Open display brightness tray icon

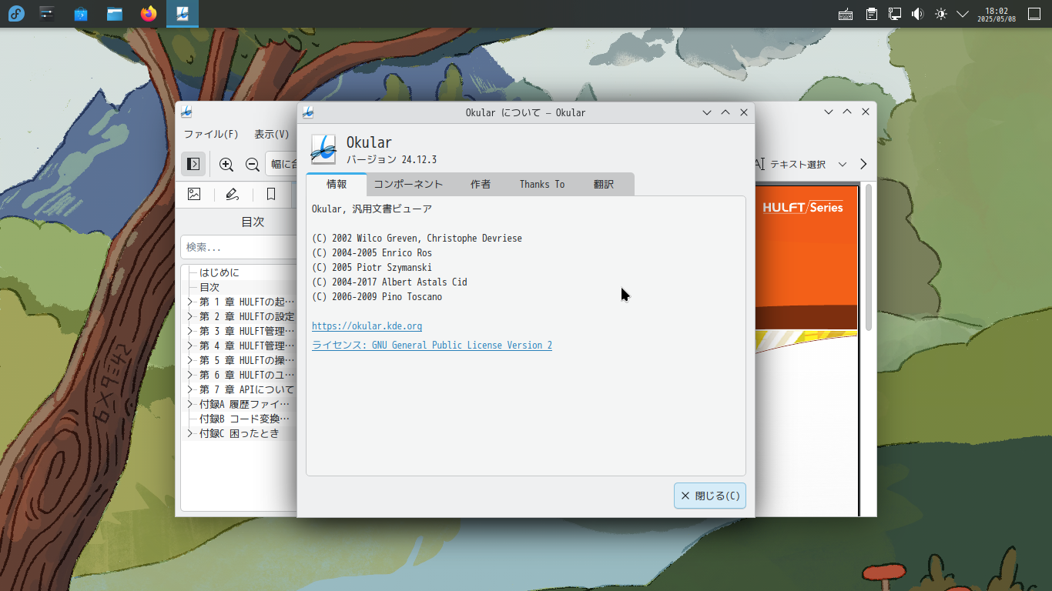pyautogui.click(x=940, y=14)
